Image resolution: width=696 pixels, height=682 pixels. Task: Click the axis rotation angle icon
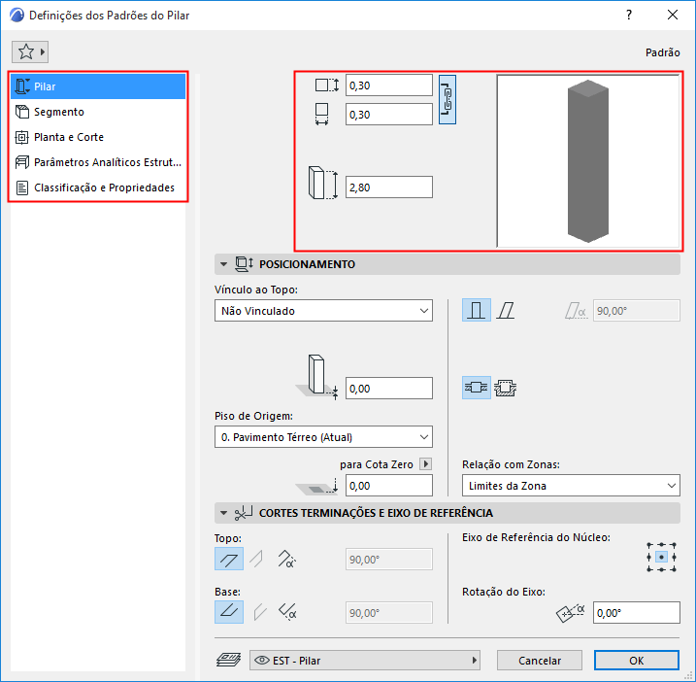point(571,613)
